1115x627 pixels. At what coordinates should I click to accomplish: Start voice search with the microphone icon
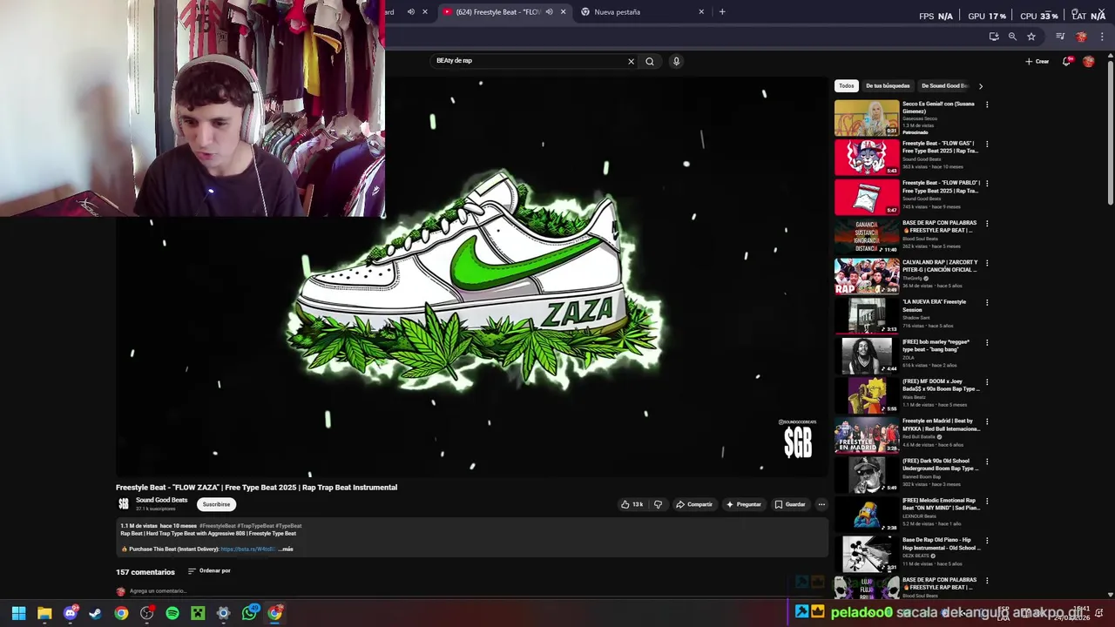coord(676,61)
